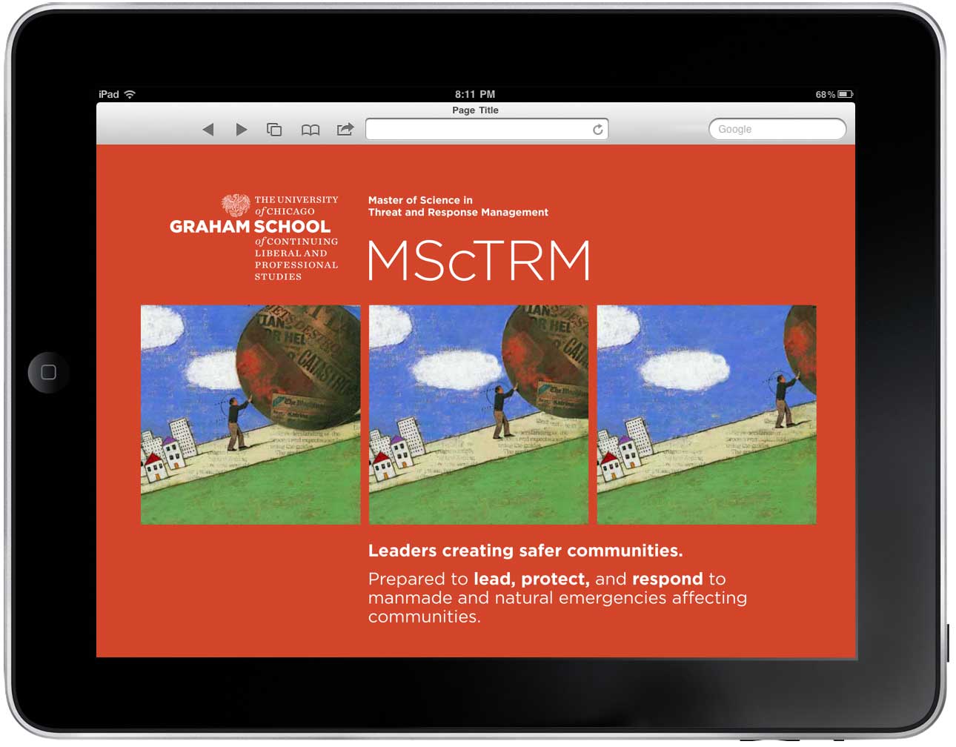The image size is (956, 747).
Task: Click the GRAHAM SCHOOL logo text
Action: 250,227
